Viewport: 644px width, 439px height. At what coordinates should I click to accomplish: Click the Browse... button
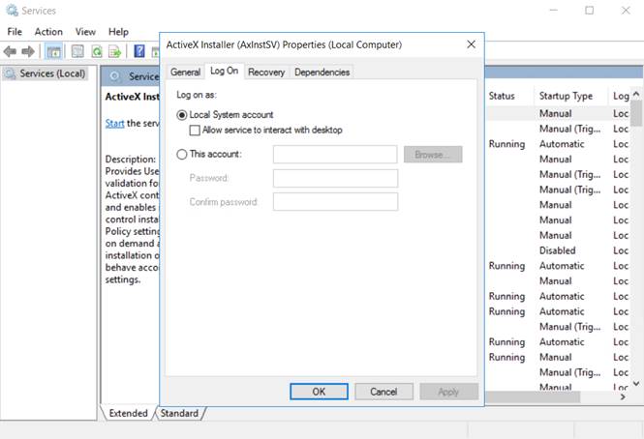pyautogui.click(x=433, y=155)
